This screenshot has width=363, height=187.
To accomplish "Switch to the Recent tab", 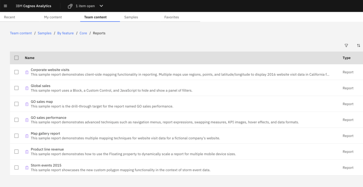I will click(x=10, y=17).
